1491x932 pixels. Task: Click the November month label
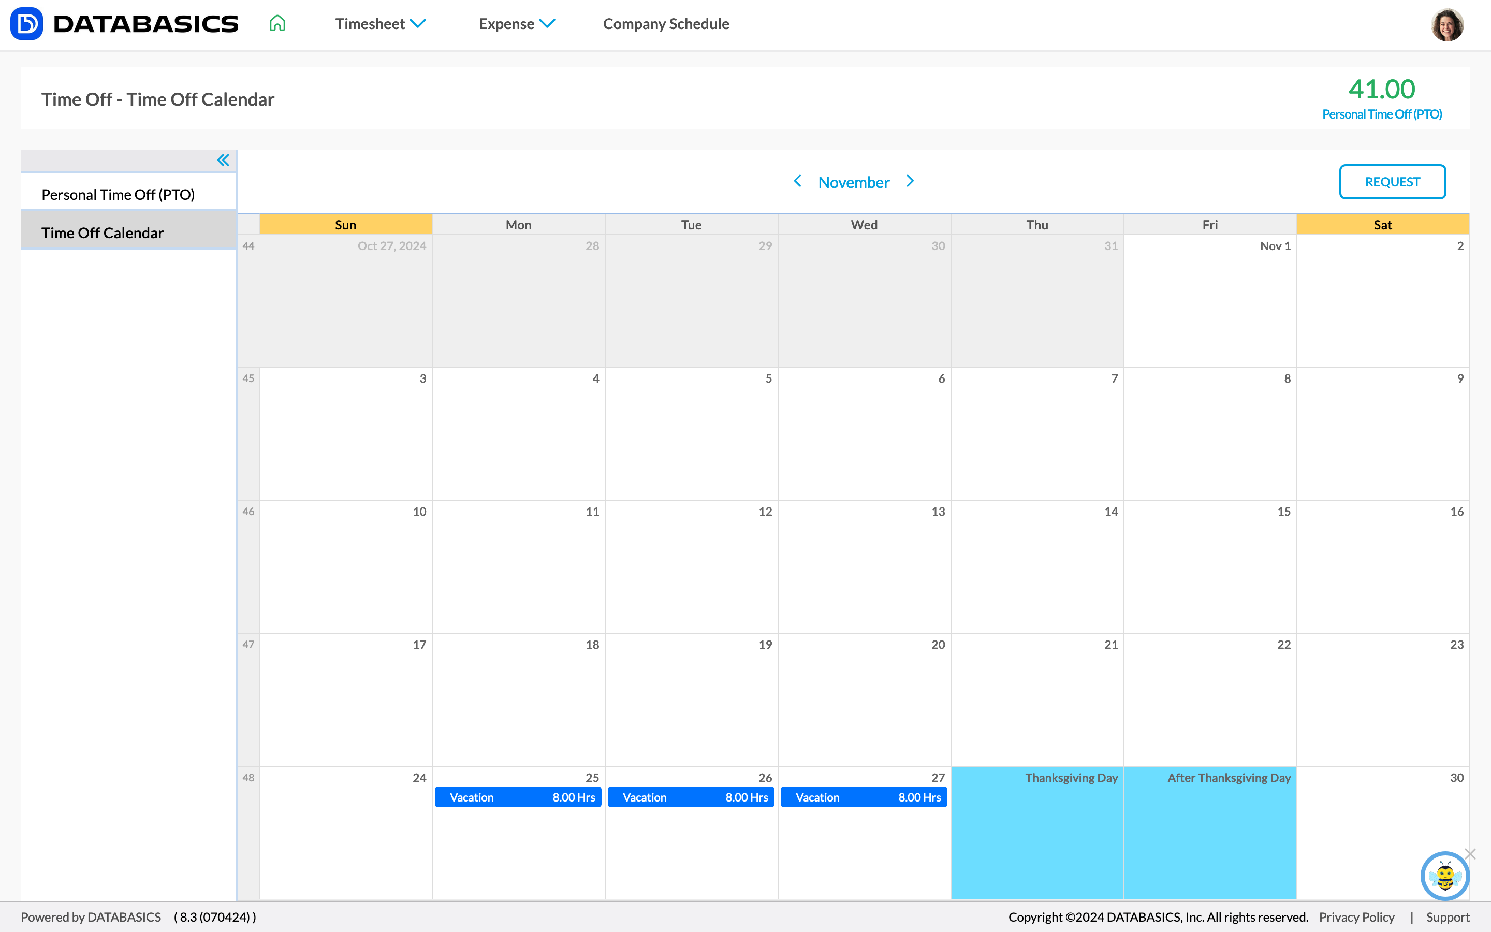click(853, 182)
